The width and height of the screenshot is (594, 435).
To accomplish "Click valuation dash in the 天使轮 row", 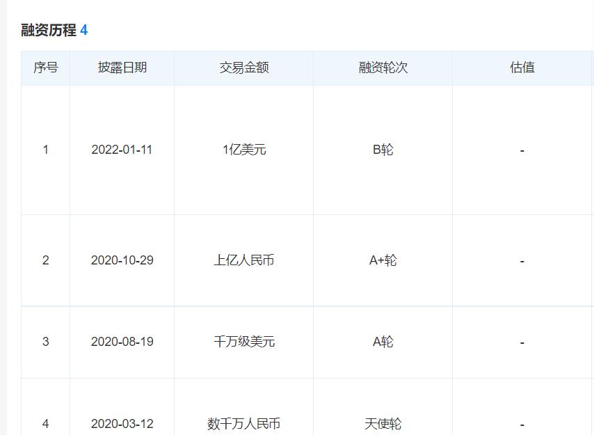I will click(x=522, y=425).
